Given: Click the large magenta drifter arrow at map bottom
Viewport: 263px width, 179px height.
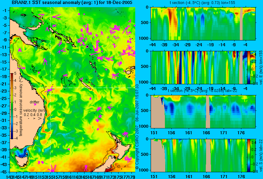Looking at the screenshot, I should tap(52, 169).
